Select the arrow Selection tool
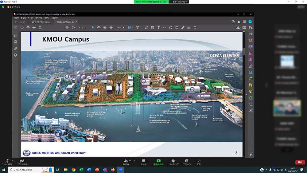 click(93, 28)
